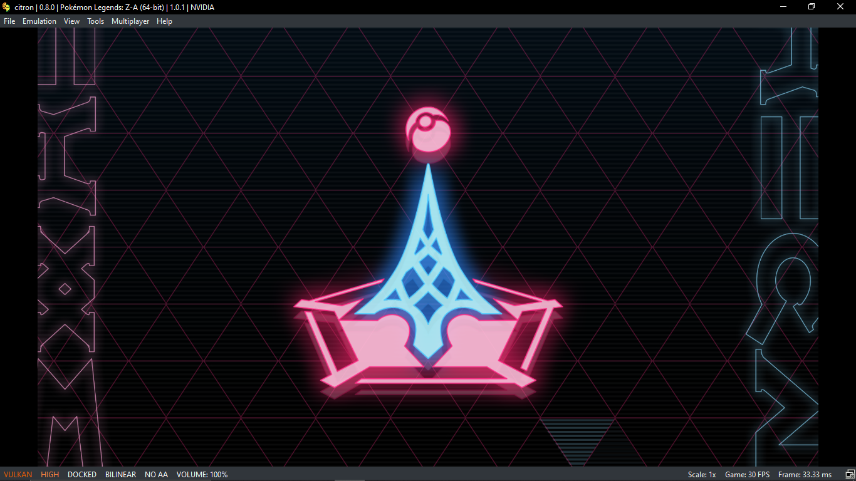Click the Pokémon Legends: Z-A game screen
The height and width of the screenshot is (481, 856).
point(428,247)
